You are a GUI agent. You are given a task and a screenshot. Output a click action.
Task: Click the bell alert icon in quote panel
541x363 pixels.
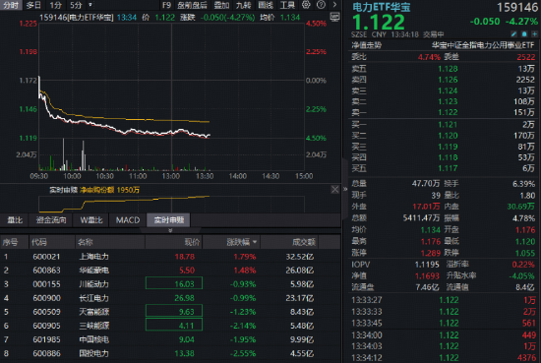coord(524,33)
